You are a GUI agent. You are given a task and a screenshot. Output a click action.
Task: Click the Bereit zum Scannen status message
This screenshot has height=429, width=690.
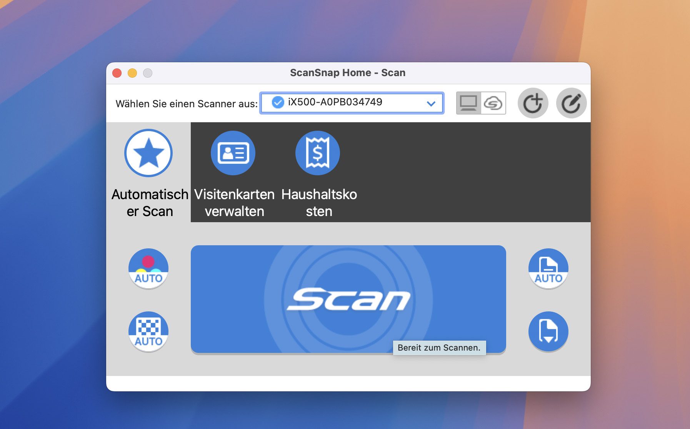point(438,348)
